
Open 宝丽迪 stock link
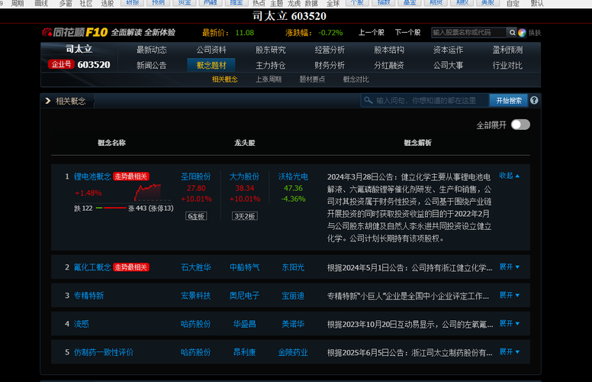pos(293,296)
